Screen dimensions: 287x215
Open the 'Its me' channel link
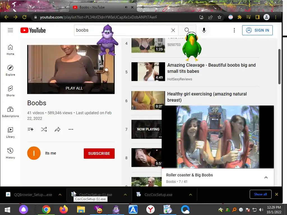tap(50, 153)
